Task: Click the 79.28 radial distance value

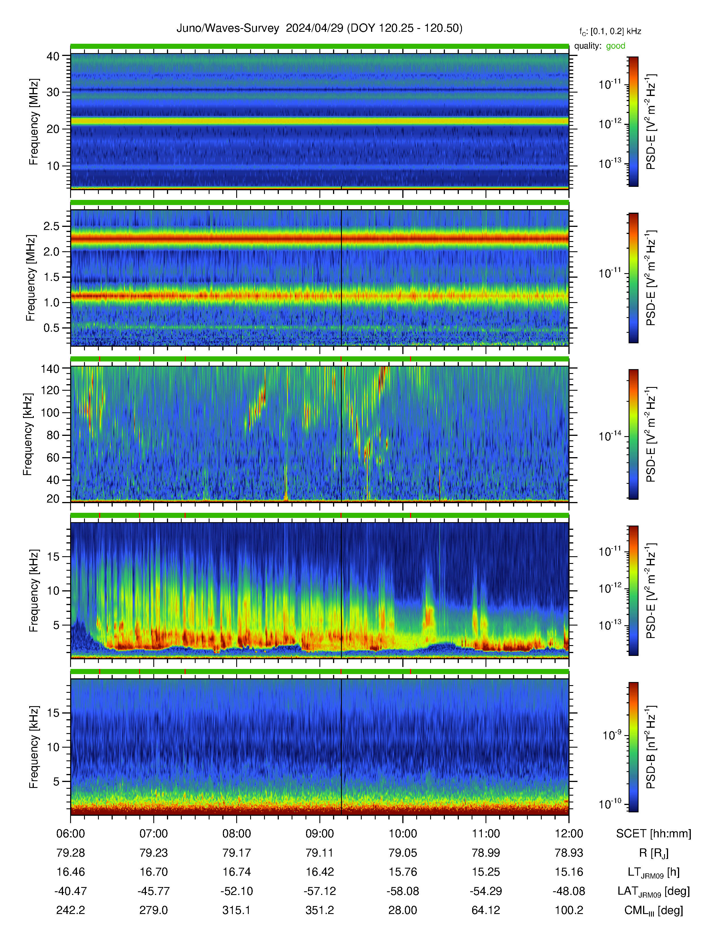Action: (70, 853)
